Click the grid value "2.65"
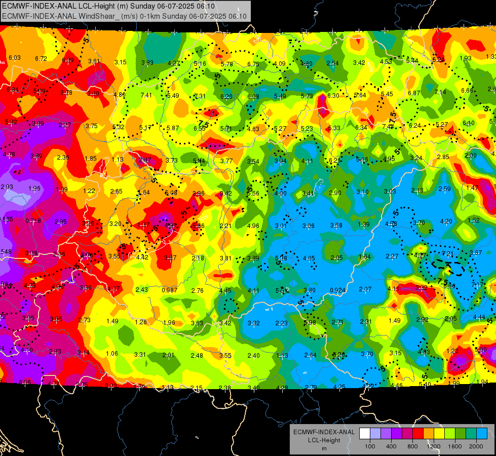The height and width of the screenshot is (456, 496). click(x=117, y=192)
